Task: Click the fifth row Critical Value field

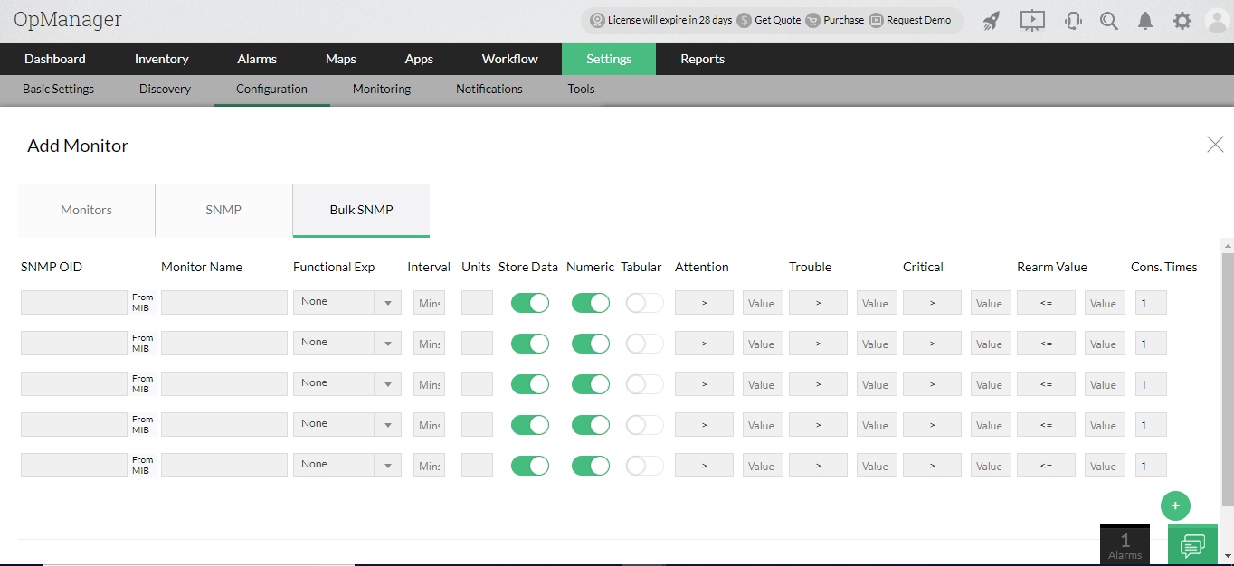Action: click(991, 465)
